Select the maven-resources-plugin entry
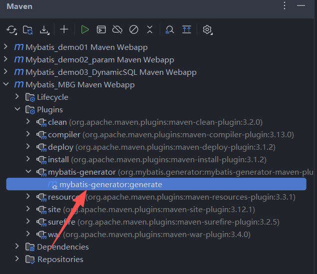 pyautogui.click(x=172, y=197)
